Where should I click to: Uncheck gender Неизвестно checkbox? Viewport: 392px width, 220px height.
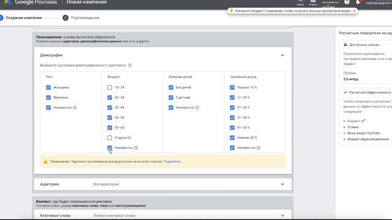[48, 108]
